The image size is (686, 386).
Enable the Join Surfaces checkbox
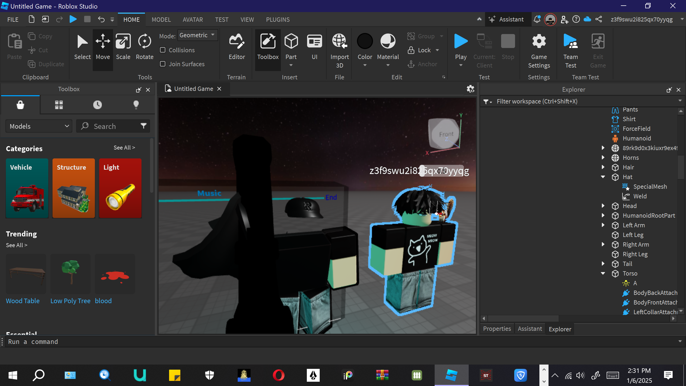click(163, 64)
